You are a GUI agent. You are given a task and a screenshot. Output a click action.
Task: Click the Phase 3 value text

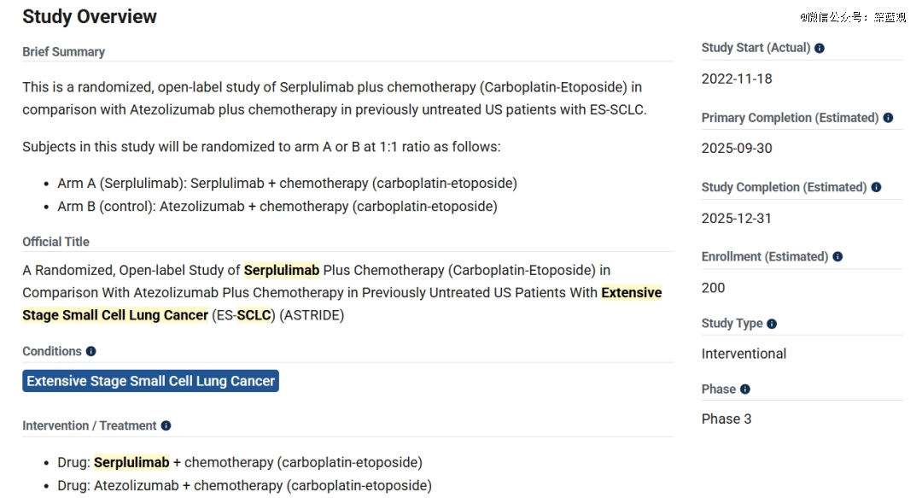tap(727, 419)
